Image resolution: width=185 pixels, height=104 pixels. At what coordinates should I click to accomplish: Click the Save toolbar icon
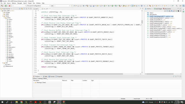(78, 6)
